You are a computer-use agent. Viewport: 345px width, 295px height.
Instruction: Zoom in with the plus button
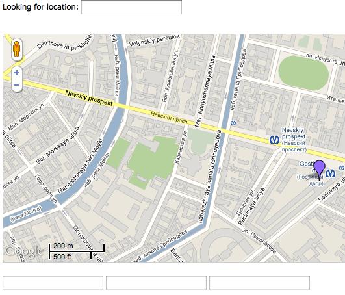click(17, 73)
